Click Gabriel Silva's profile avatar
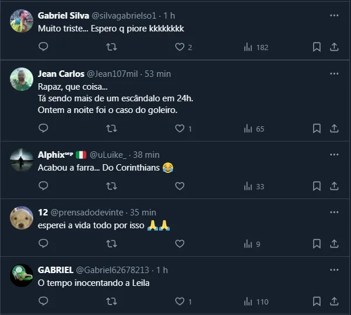351x315 pixels. pyautogui.click(x=22, y=22)
